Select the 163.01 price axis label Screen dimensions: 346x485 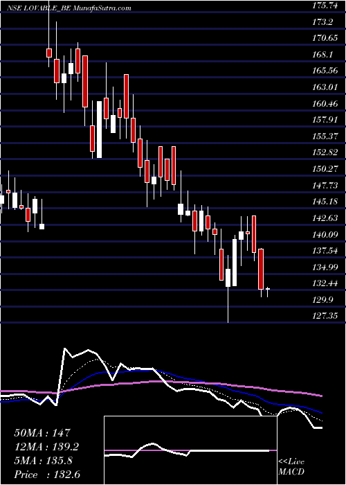[324, 87]
